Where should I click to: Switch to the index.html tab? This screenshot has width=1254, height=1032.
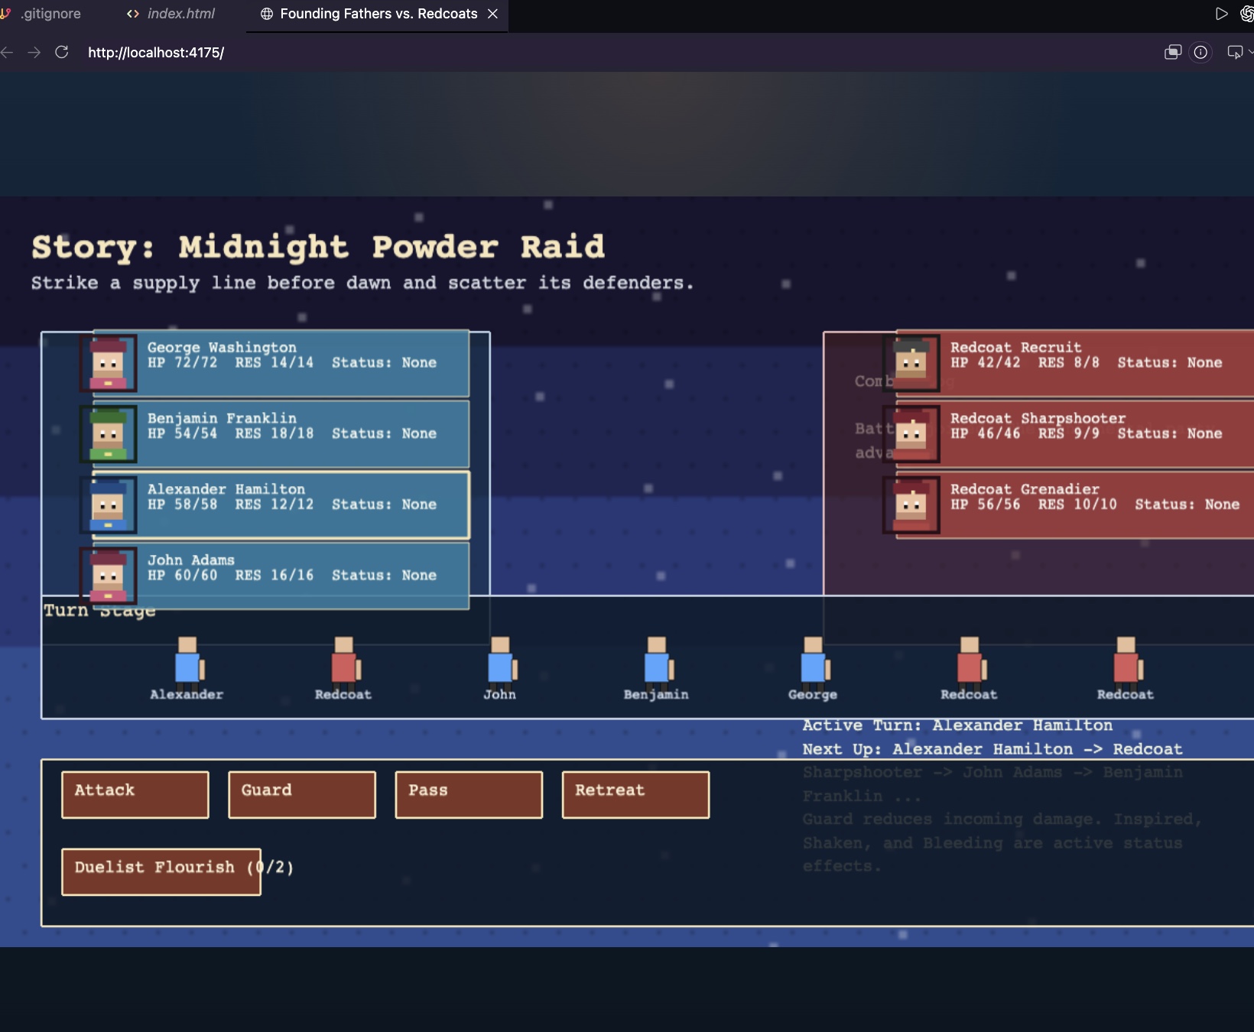tap(171, 14)
